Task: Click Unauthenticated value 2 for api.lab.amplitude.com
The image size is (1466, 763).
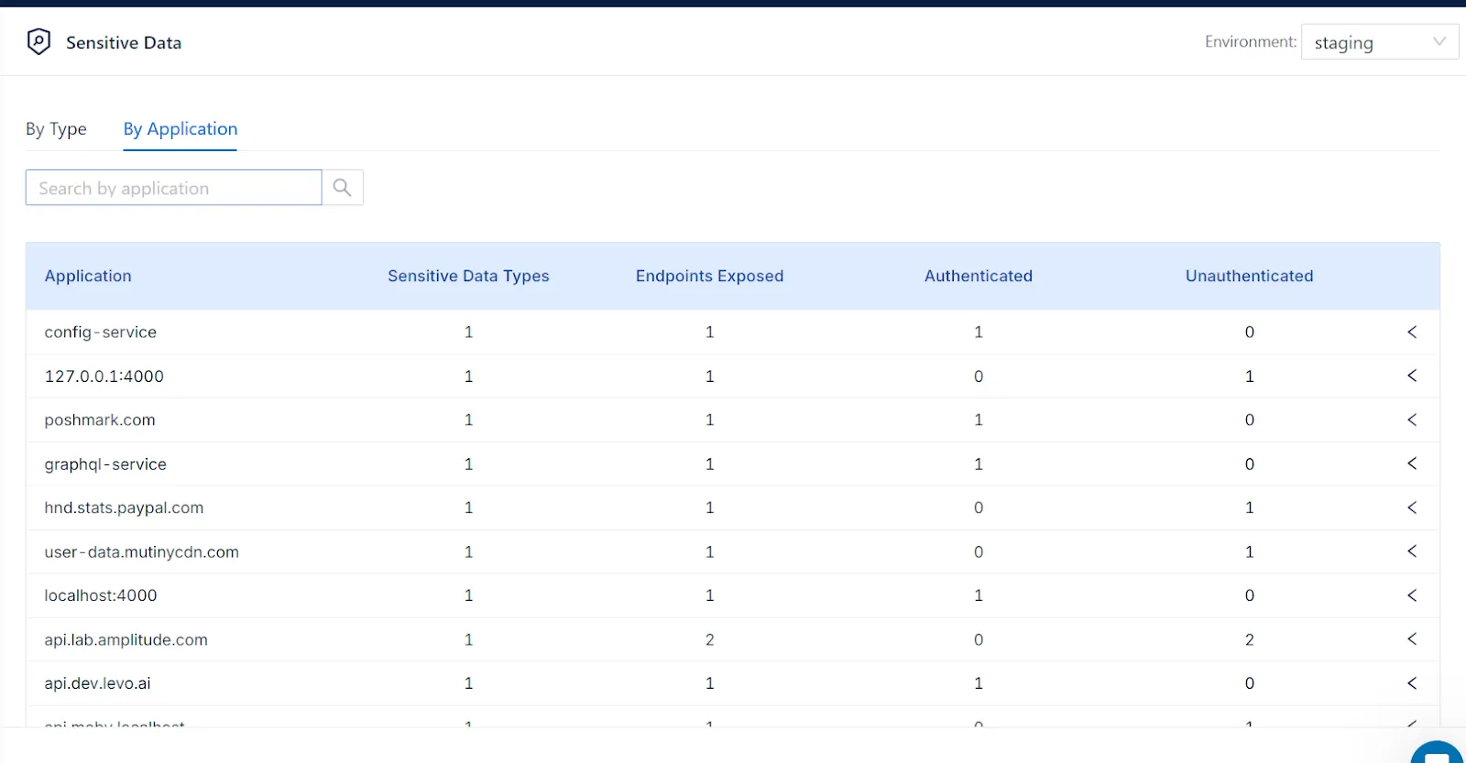Action: coord(1249,640)
